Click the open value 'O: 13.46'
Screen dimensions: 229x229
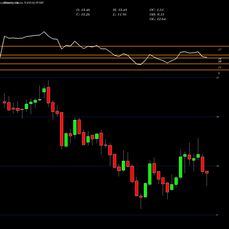[x=83, y=10]
